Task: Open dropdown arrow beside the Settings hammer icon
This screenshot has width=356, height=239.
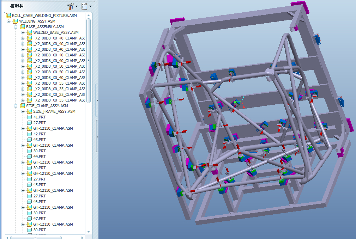Action: click(77, 6)
